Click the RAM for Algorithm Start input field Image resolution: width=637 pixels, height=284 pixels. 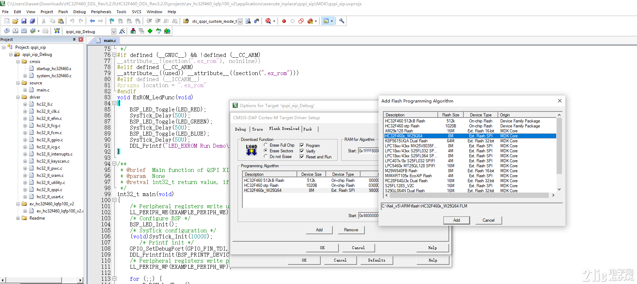coord(368,151)
